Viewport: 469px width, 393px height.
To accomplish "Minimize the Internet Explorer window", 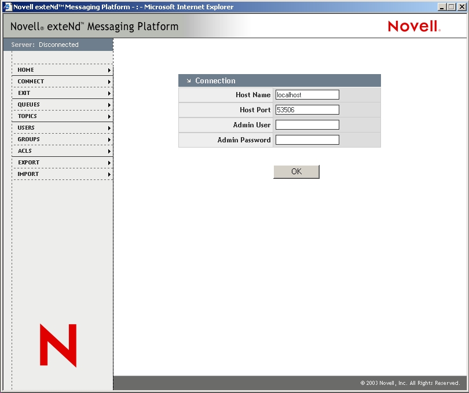I will (442, 7).
